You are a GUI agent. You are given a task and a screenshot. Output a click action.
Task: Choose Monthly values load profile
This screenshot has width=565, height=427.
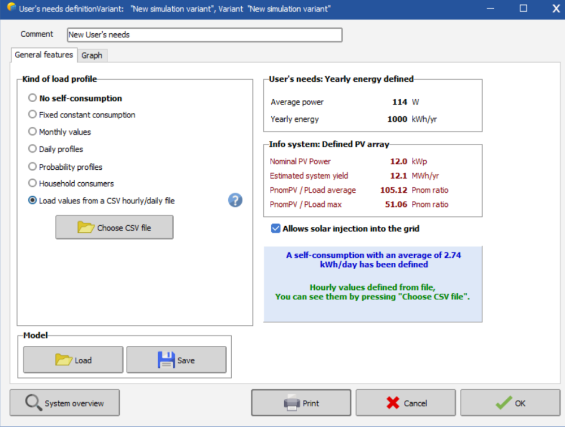click(33, 132)
